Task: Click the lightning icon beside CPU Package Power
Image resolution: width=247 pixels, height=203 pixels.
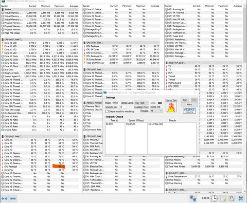Action: coord(84,56)
